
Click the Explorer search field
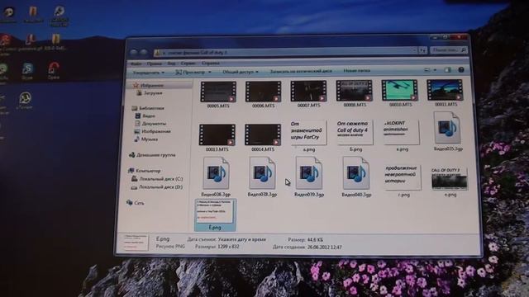(449, 50)
